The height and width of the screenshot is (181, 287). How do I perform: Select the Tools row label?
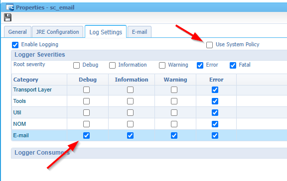click(19, 101)
